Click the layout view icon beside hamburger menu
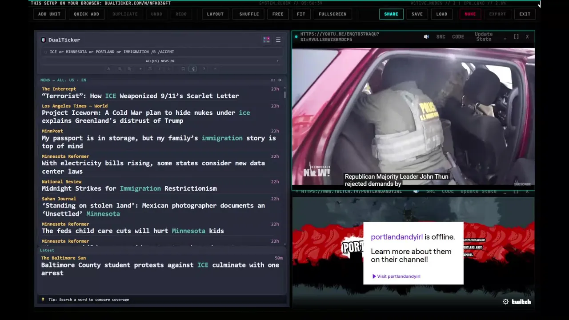 point(266,40)
